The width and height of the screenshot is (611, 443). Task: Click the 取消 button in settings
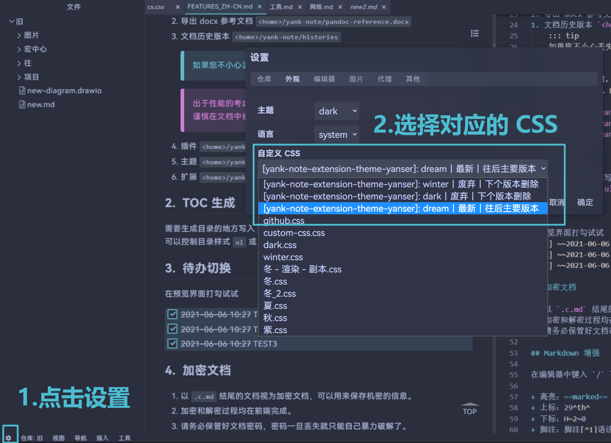[x=557, y=203]
